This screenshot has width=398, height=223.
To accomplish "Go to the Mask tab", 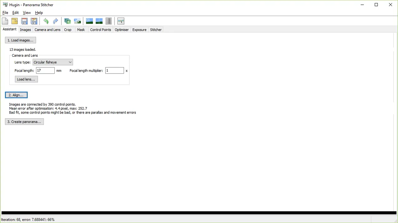I will 81,30.
